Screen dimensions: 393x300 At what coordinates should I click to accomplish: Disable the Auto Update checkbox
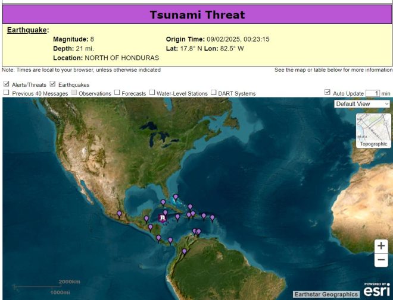[327, 93]
